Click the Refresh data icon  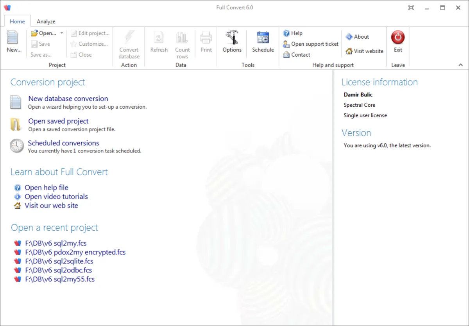(159, 38)
